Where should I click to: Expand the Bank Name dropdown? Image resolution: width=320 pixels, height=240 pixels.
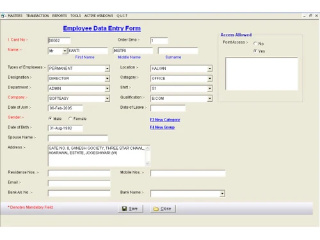[x=222, y=194]
